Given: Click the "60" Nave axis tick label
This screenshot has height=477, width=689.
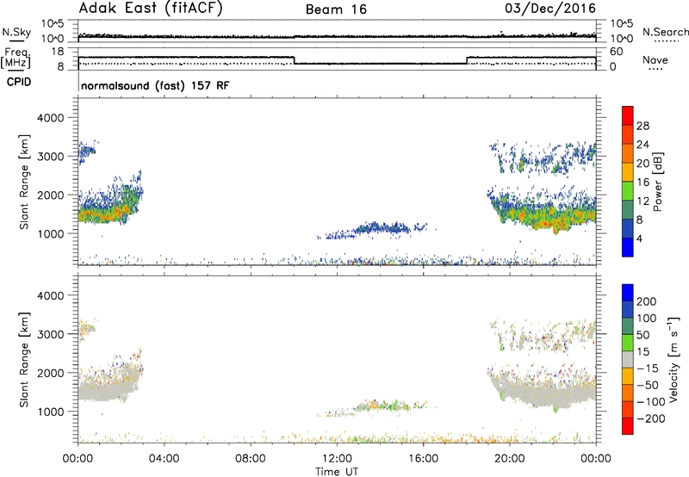Looking at the screenshot, I should pyautogui.click(x=616, y=52).
